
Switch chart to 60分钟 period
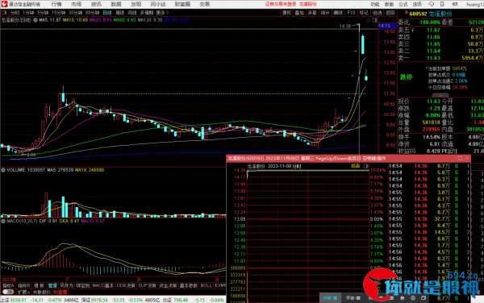coord(92,13)
